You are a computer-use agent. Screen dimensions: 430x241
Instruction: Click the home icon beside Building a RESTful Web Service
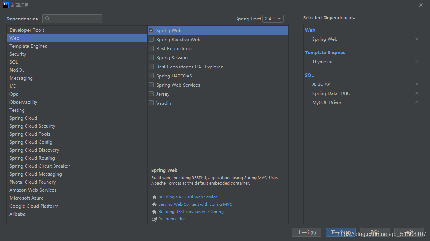(154, 197)
